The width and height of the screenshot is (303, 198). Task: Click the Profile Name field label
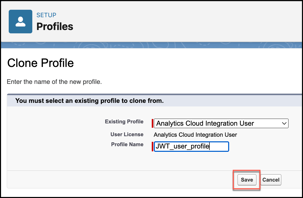(127, 144)
